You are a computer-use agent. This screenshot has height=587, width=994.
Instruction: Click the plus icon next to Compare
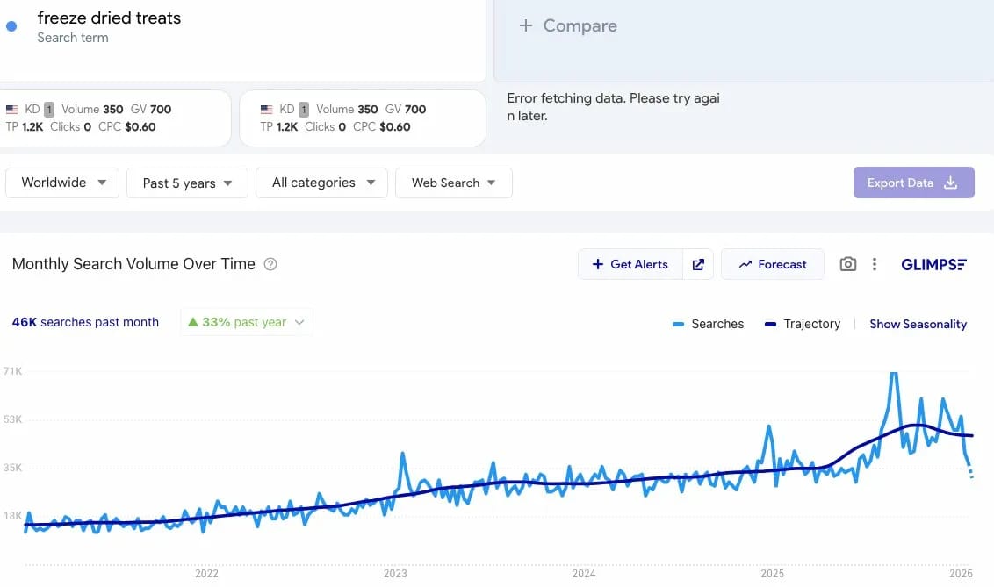[x=526, y=26]
